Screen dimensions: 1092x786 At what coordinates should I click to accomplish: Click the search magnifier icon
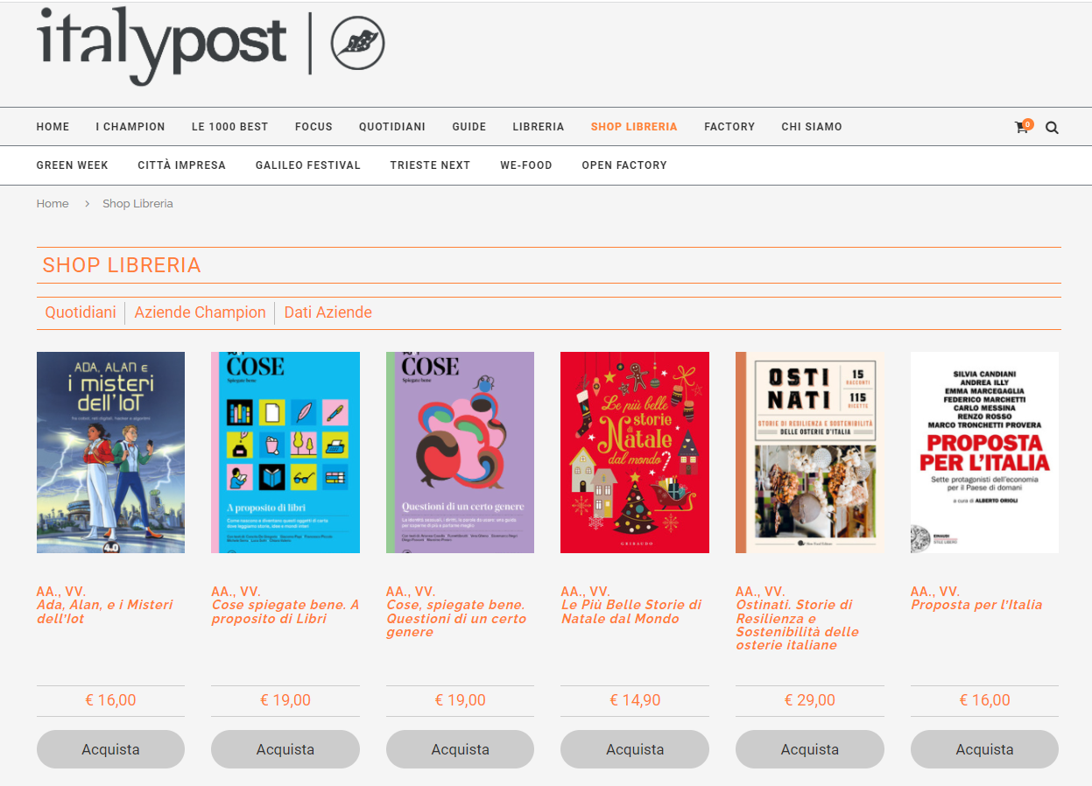click(x=1052, y=128)
